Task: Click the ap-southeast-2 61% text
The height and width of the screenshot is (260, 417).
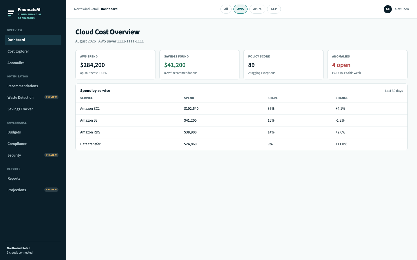Action: point(93,73)
